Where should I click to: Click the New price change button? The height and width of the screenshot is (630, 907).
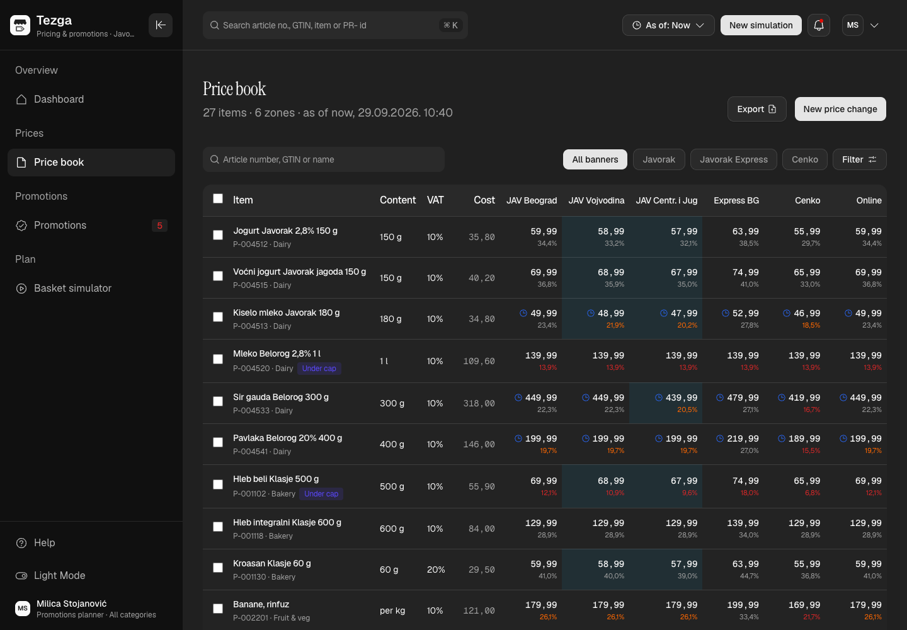tap(840, 109)
